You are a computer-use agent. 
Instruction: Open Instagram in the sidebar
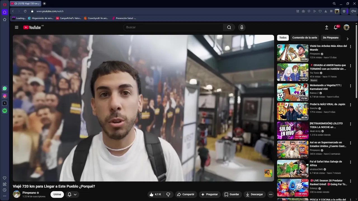[4, 96]
